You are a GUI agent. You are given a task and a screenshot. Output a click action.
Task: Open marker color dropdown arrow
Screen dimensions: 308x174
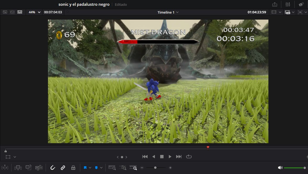tap(101, 168)
